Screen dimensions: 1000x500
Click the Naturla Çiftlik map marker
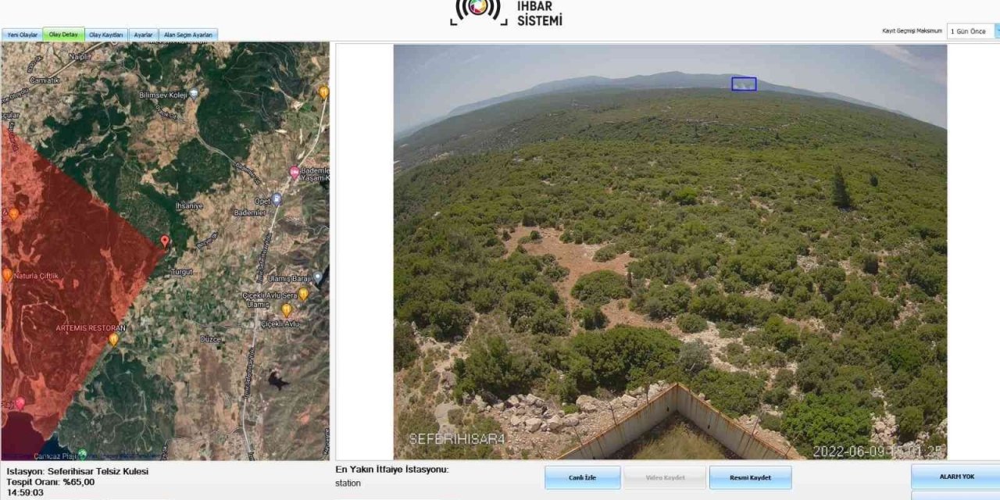click(x=7, y=275)
